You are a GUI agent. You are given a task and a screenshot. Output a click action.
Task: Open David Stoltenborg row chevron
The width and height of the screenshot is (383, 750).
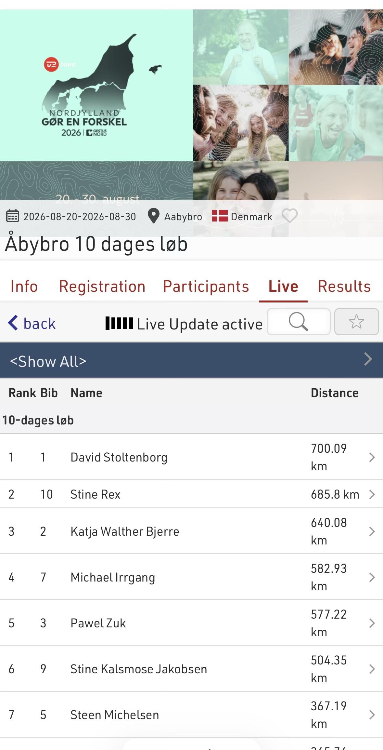[x=372, y=457]
